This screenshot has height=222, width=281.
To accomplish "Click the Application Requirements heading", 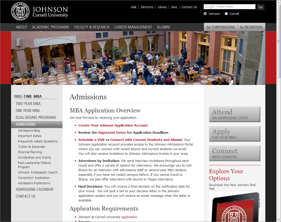I will [104, 209].
